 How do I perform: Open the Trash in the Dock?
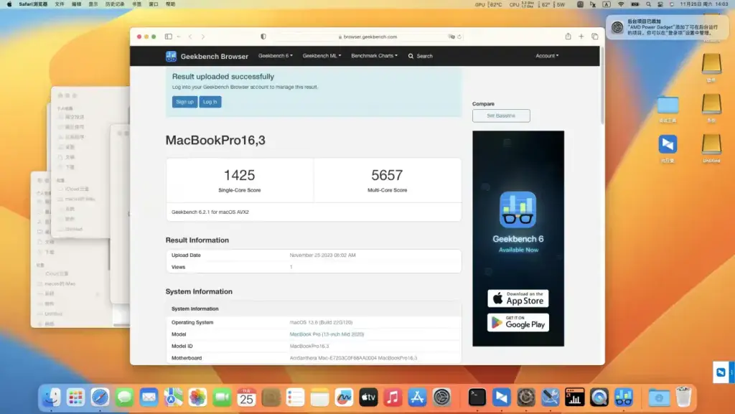click(x=683, y=397)
